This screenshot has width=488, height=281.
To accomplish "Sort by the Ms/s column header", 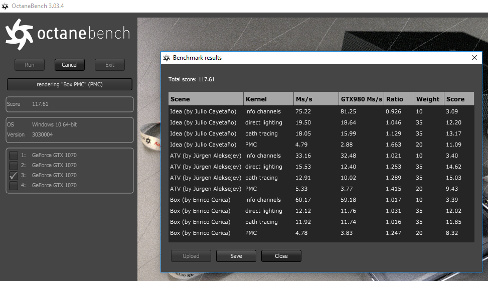I will (x=316, y=99).
